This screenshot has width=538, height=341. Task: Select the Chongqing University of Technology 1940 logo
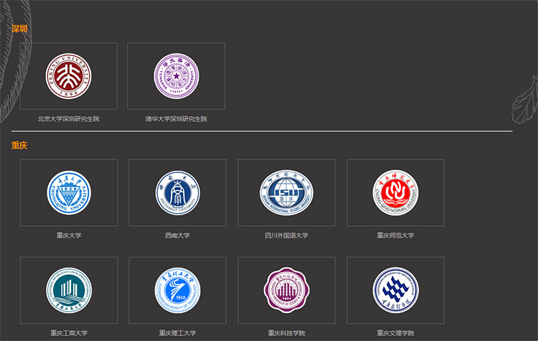pyautogui.click(x=178, y=290)
